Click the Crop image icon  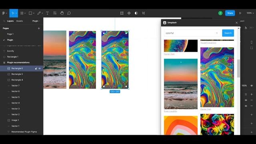point(143,13)
